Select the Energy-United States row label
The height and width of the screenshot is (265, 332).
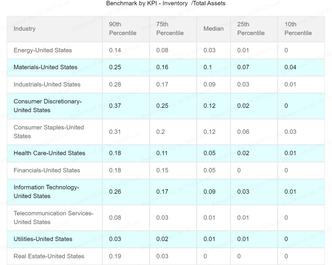click(x=43, y=50)
